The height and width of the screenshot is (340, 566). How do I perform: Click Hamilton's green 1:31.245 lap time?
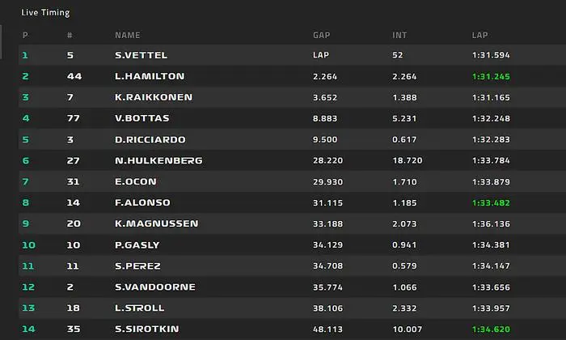(x=491, y=77)
